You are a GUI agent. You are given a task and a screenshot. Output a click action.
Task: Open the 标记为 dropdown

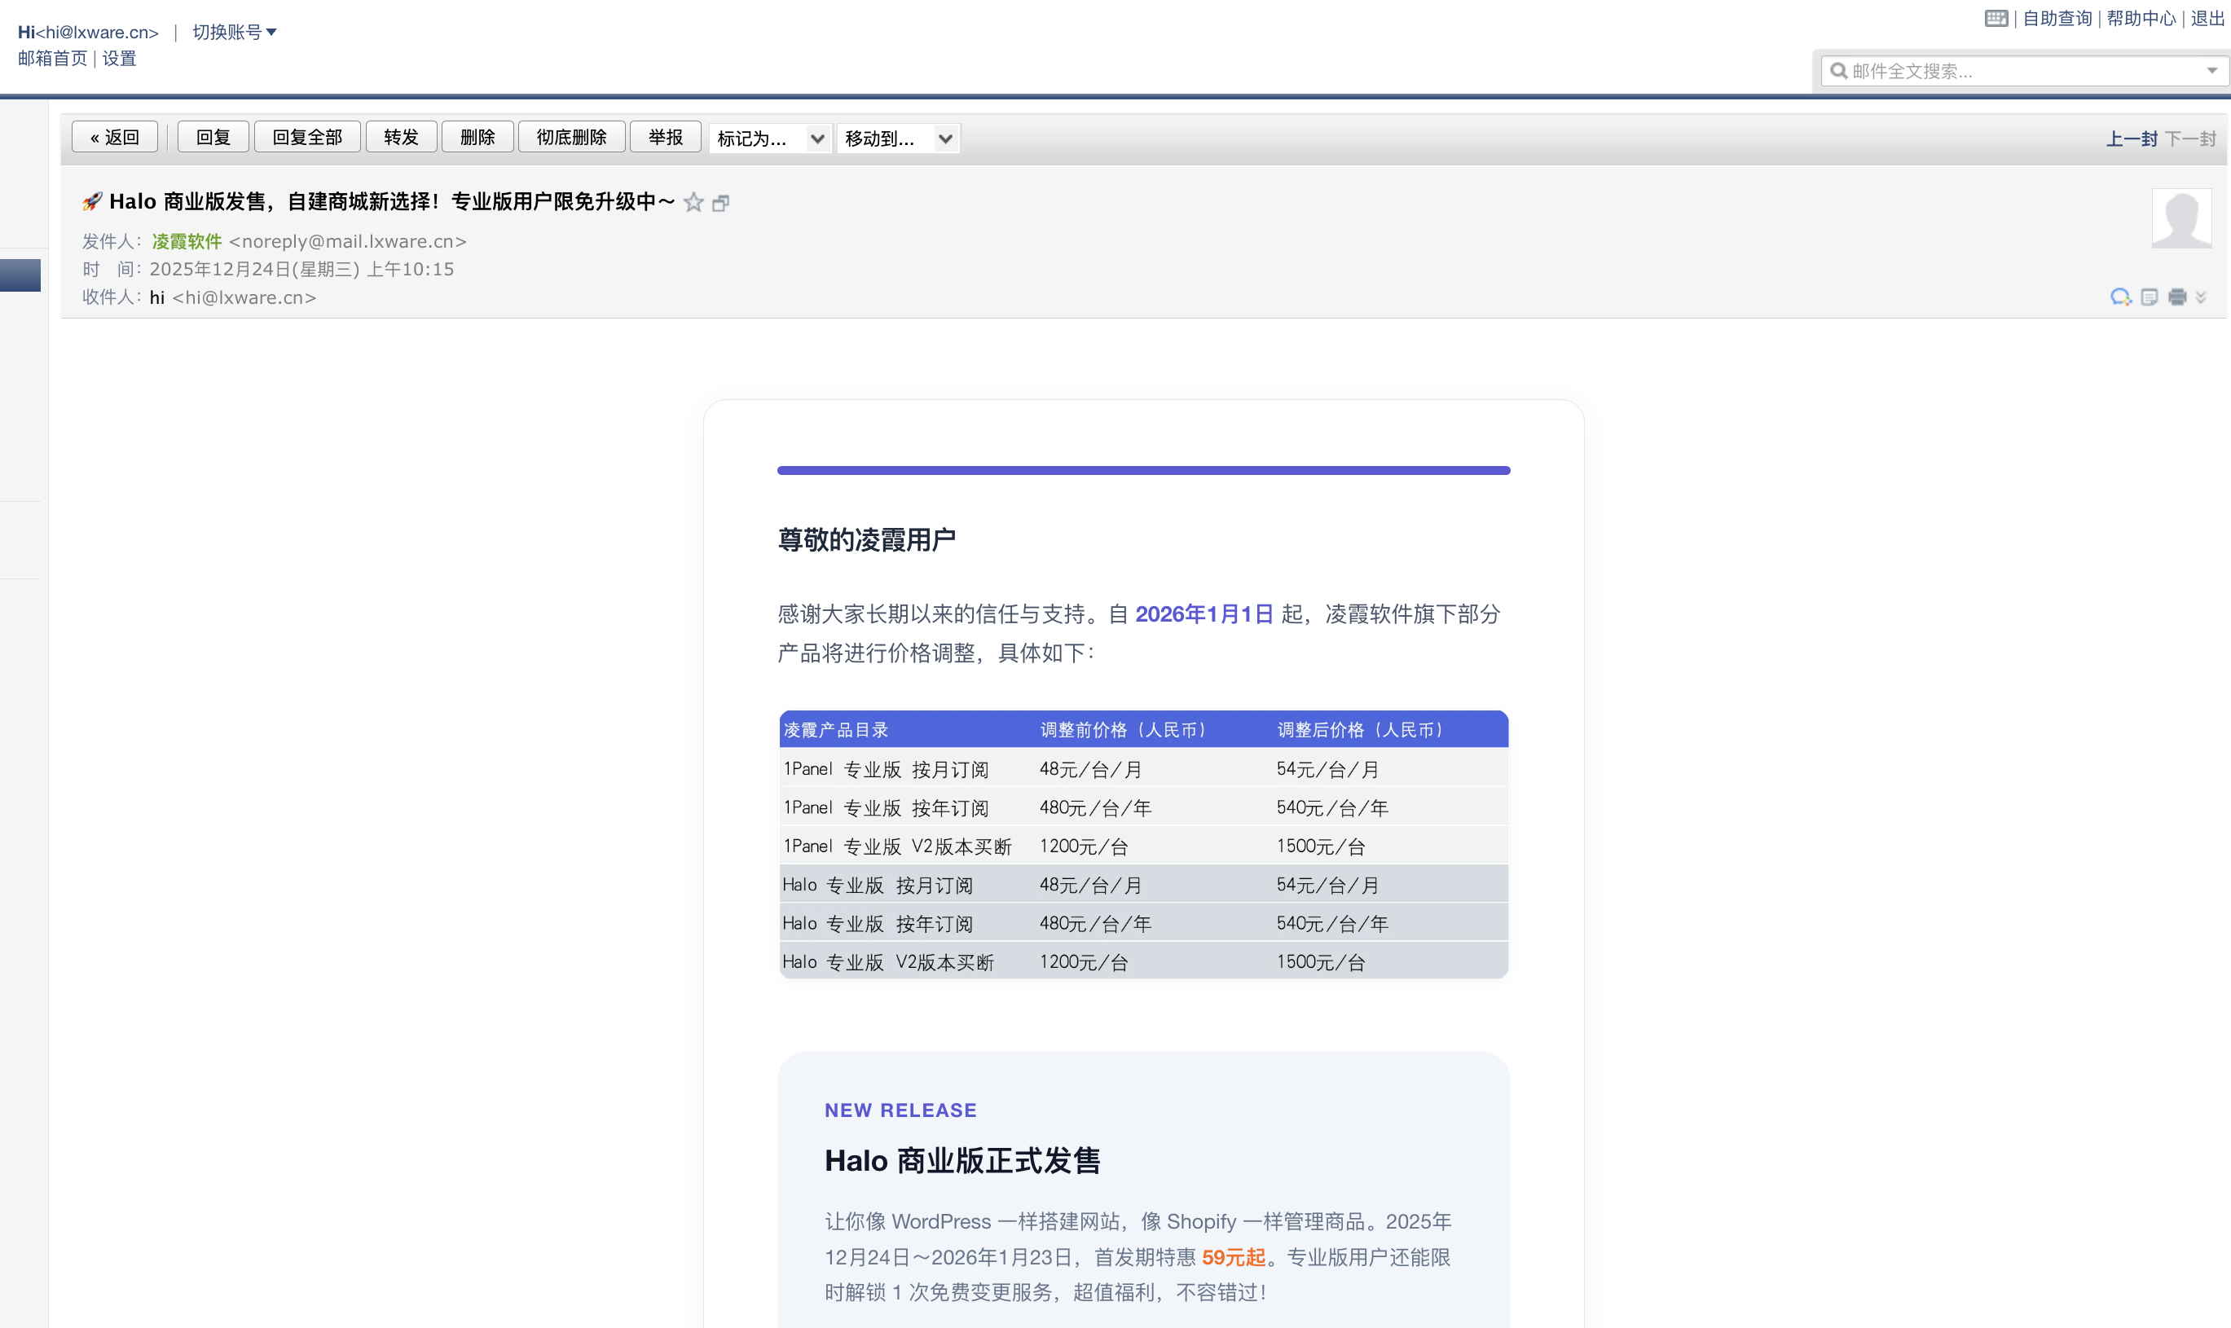click(x=770, y=138)
